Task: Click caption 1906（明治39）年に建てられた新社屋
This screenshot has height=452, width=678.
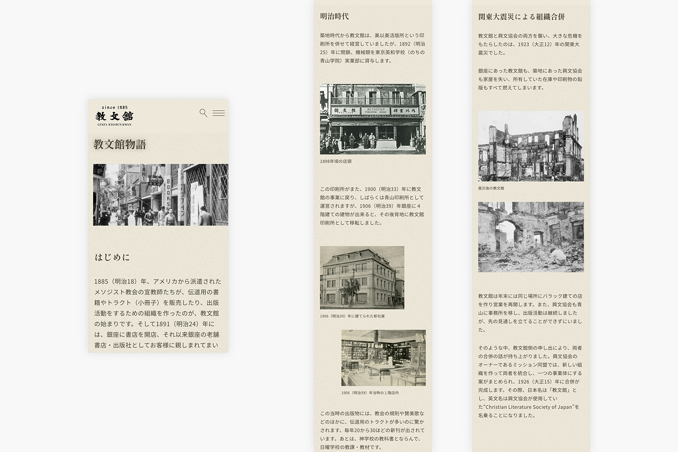Action: (x=353, y=316)
